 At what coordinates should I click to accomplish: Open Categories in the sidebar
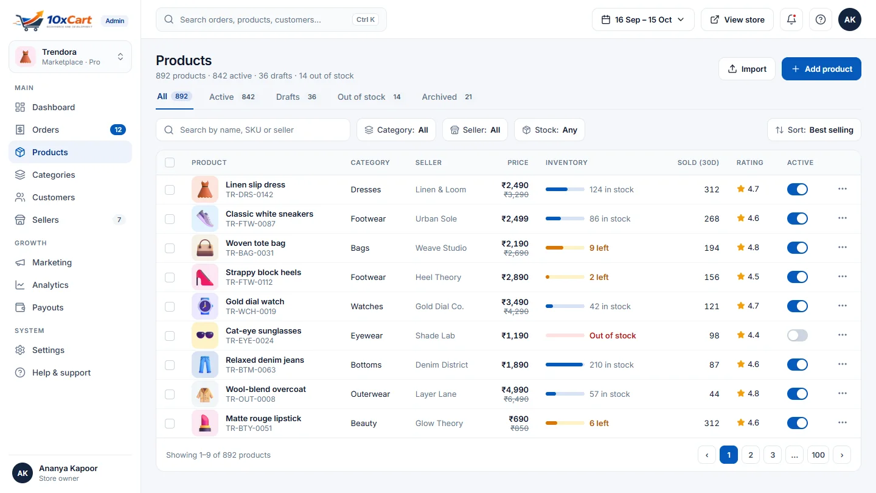(x=70, y=175)
